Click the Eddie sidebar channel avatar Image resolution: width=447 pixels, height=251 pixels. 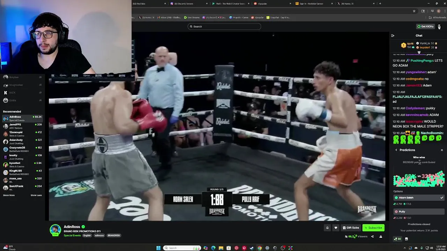(6, 100)
